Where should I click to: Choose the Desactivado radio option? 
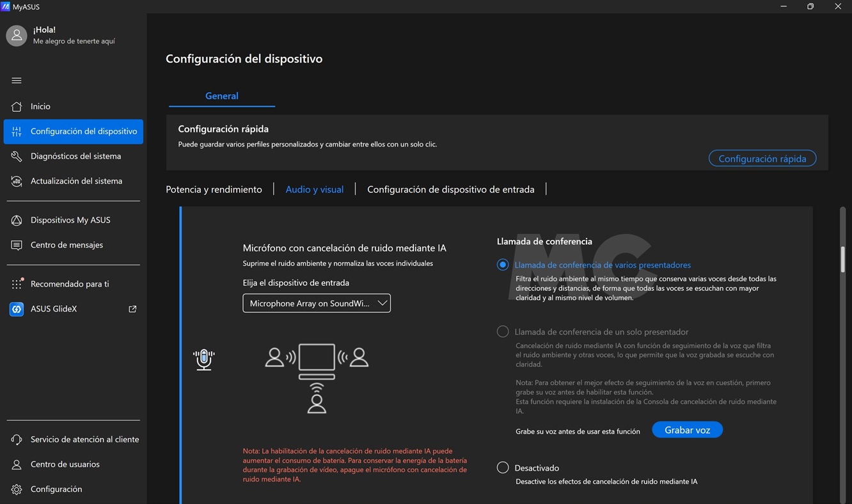pos(503,468)
